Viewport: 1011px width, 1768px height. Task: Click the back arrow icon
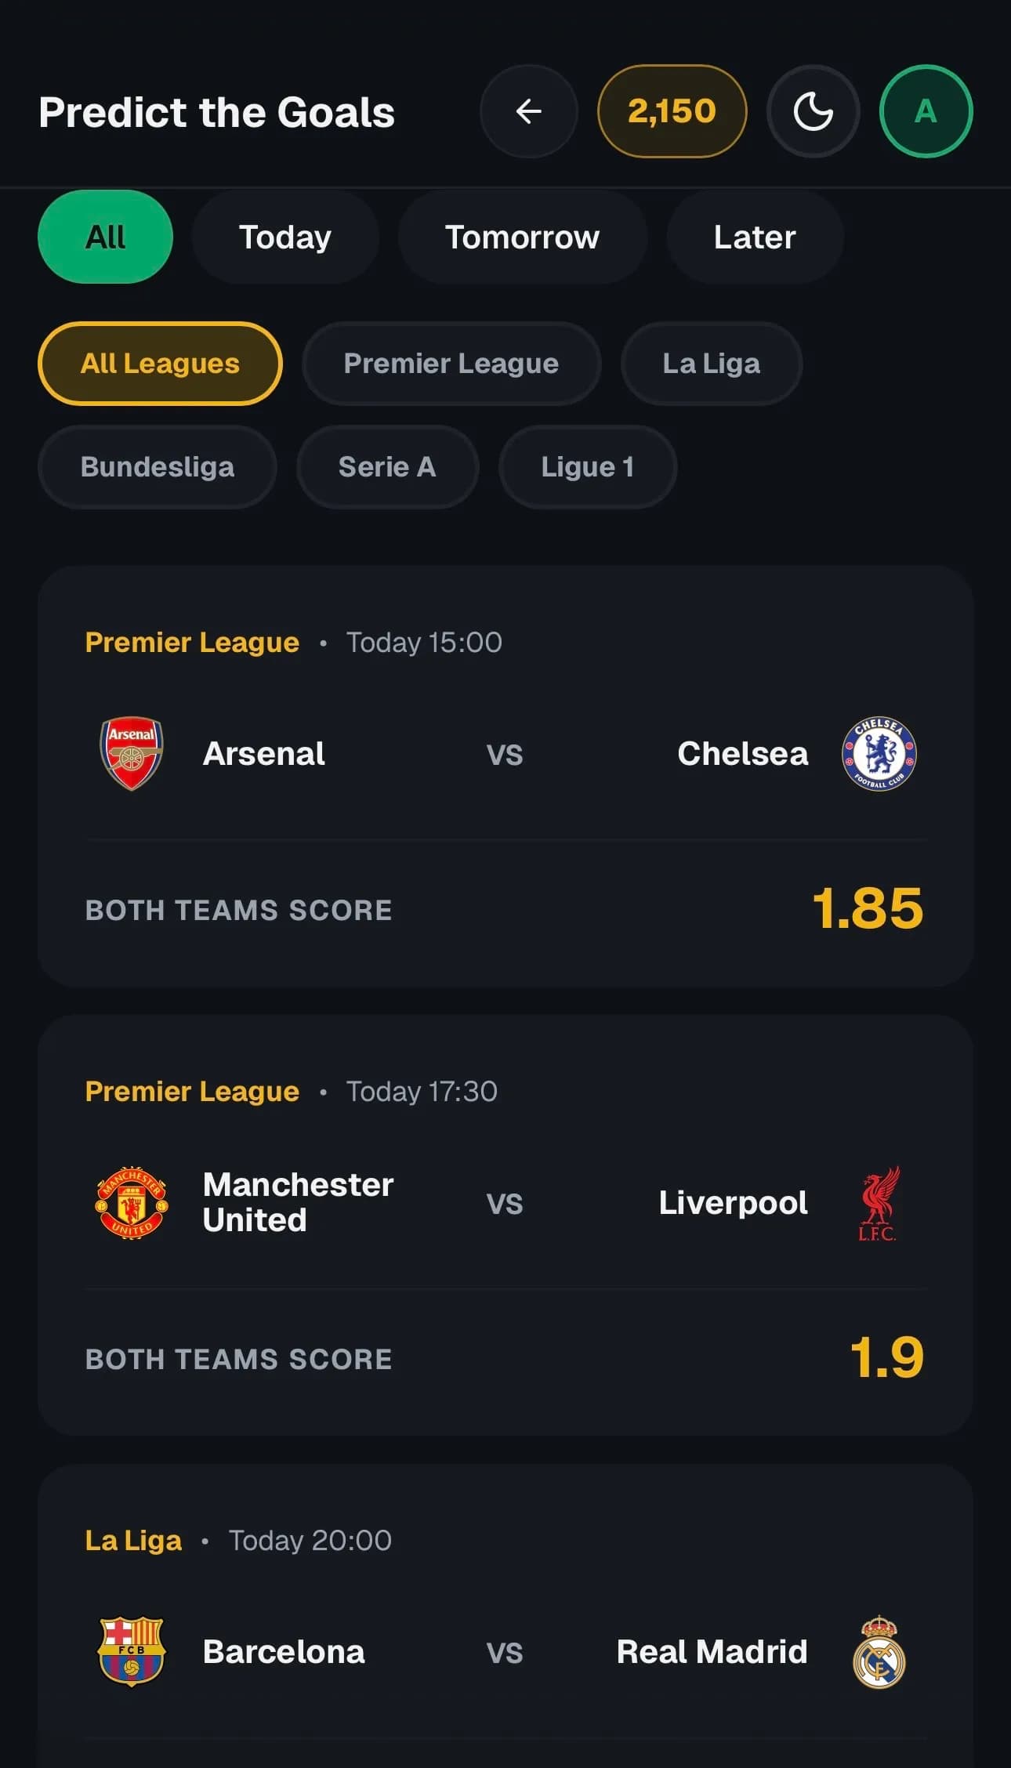click(528, 111)
